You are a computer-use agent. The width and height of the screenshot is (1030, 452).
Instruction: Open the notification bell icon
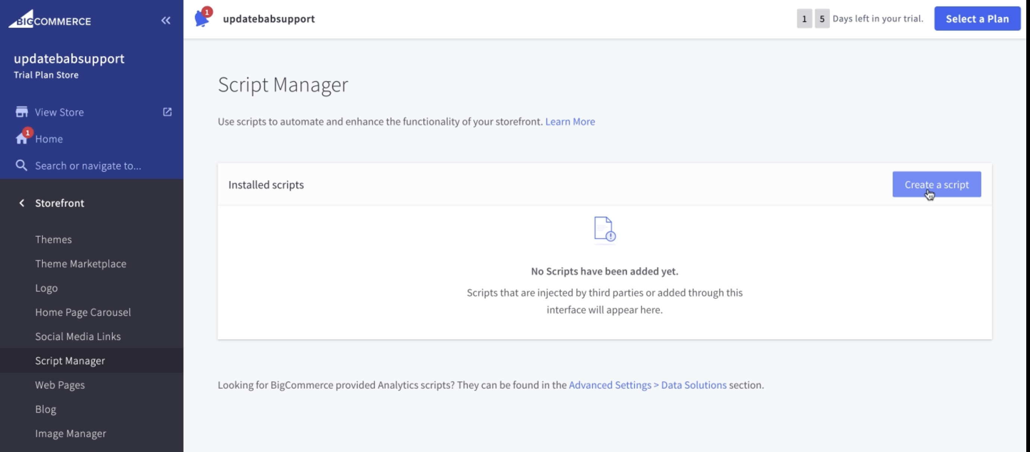click(x=202, y=18)
